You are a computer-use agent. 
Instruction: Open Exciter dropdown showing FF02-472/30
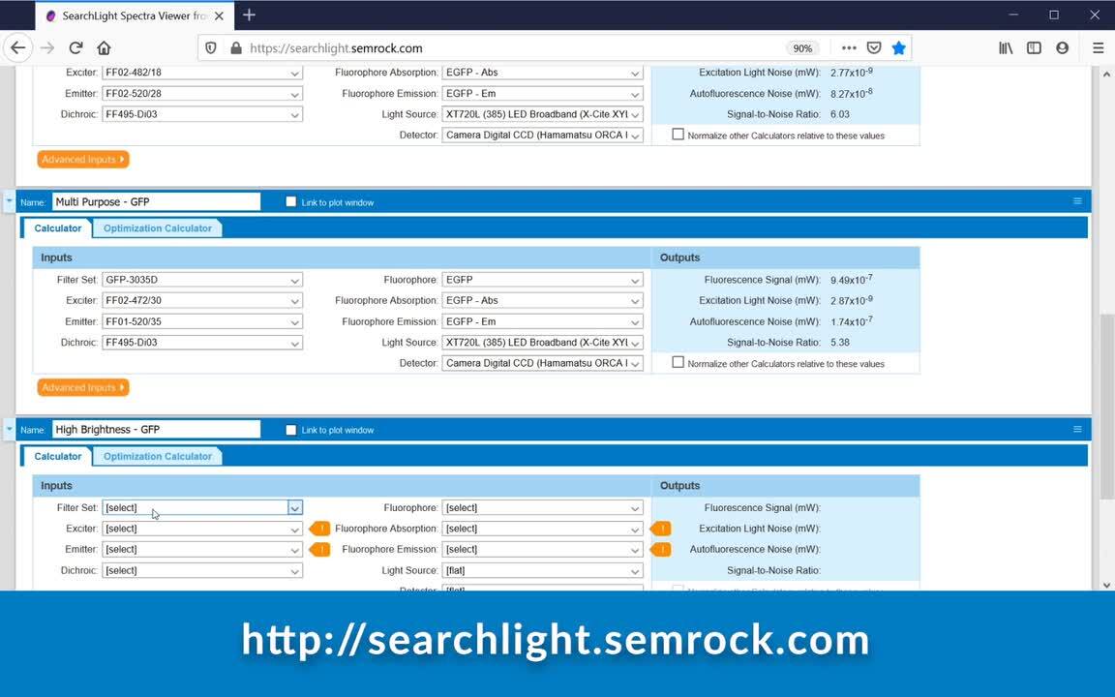coord(202,301)
